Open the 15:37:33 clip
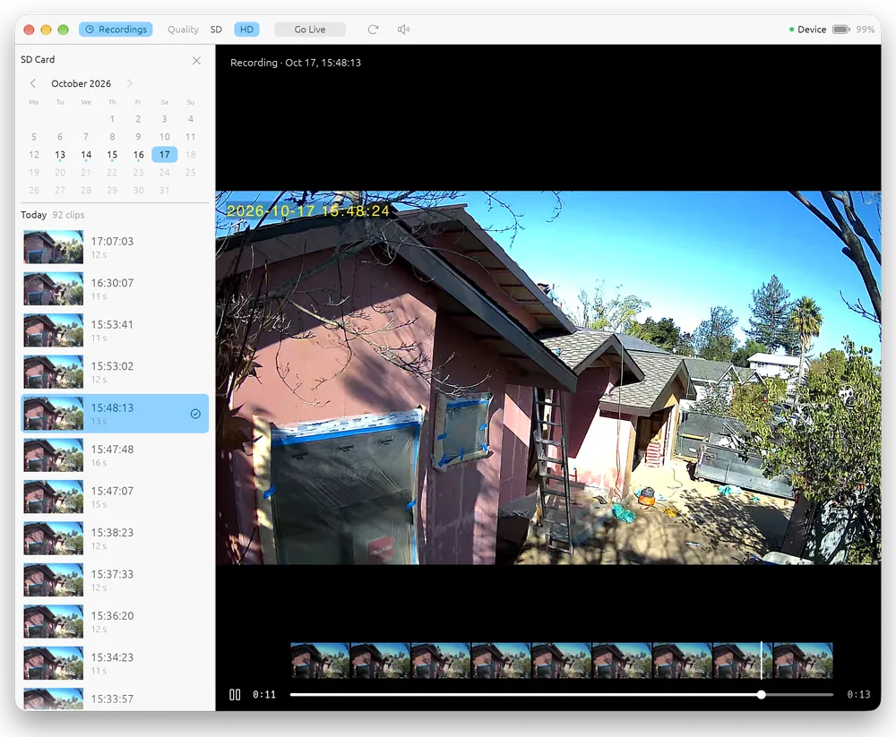This screenshot has width=896, height=737. [x=115, y=580]
